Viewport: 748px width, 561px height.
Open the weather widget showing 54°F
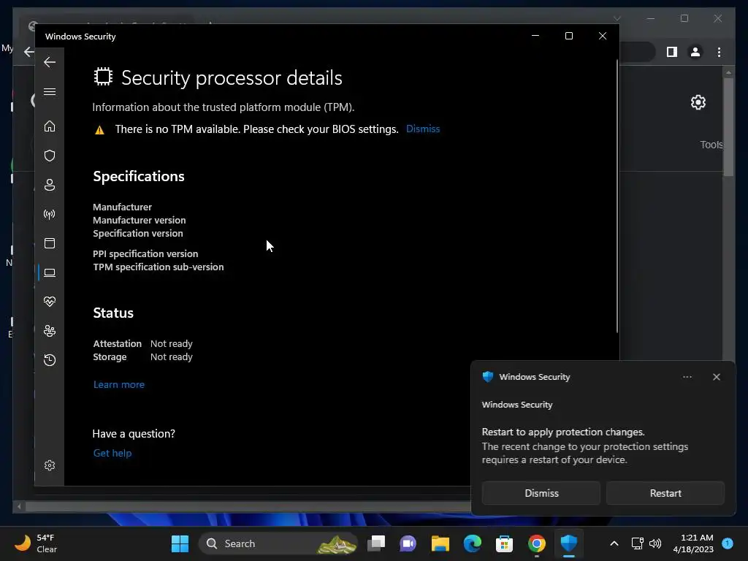point(36,543)
